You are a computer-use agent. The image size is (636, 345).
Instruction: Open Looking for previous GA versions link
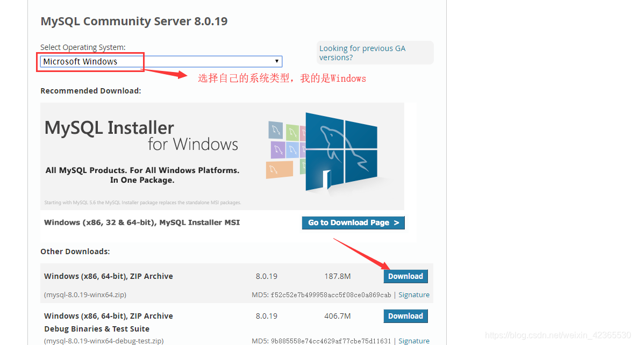pyautogui.click(x=362, y=53)
